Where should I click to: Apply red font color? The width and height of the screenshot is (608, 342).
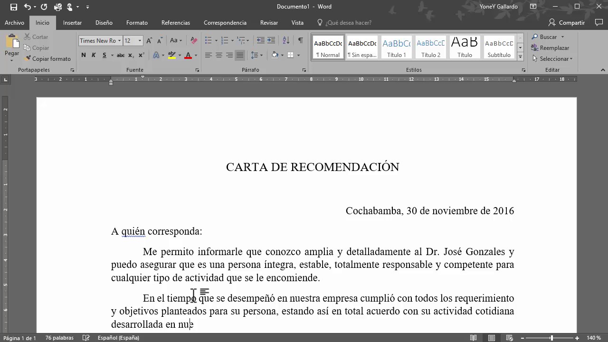188,55
